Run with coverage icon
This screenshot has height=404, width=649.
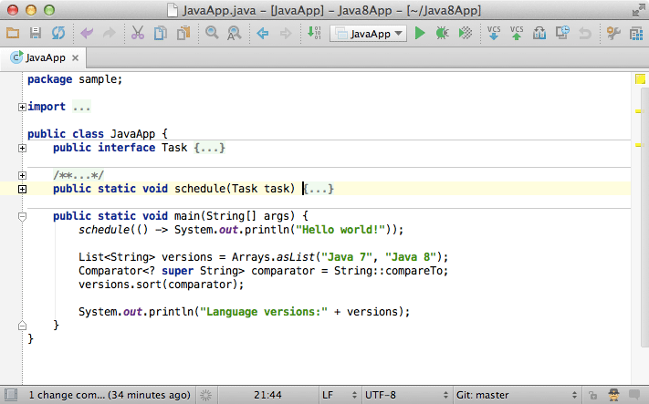466,33
